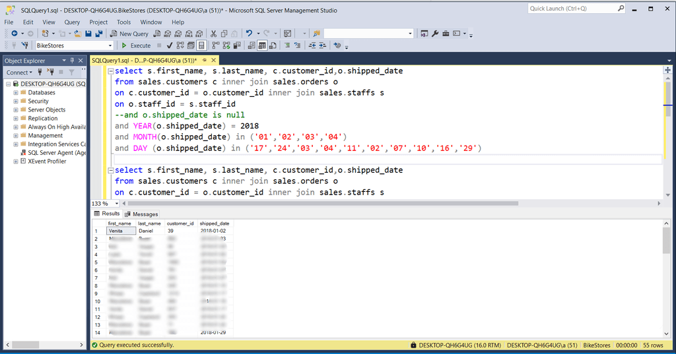Open the Connect dropdown in Object Explorer
This screenshot has height=354, width=676.
click(19, 73)
